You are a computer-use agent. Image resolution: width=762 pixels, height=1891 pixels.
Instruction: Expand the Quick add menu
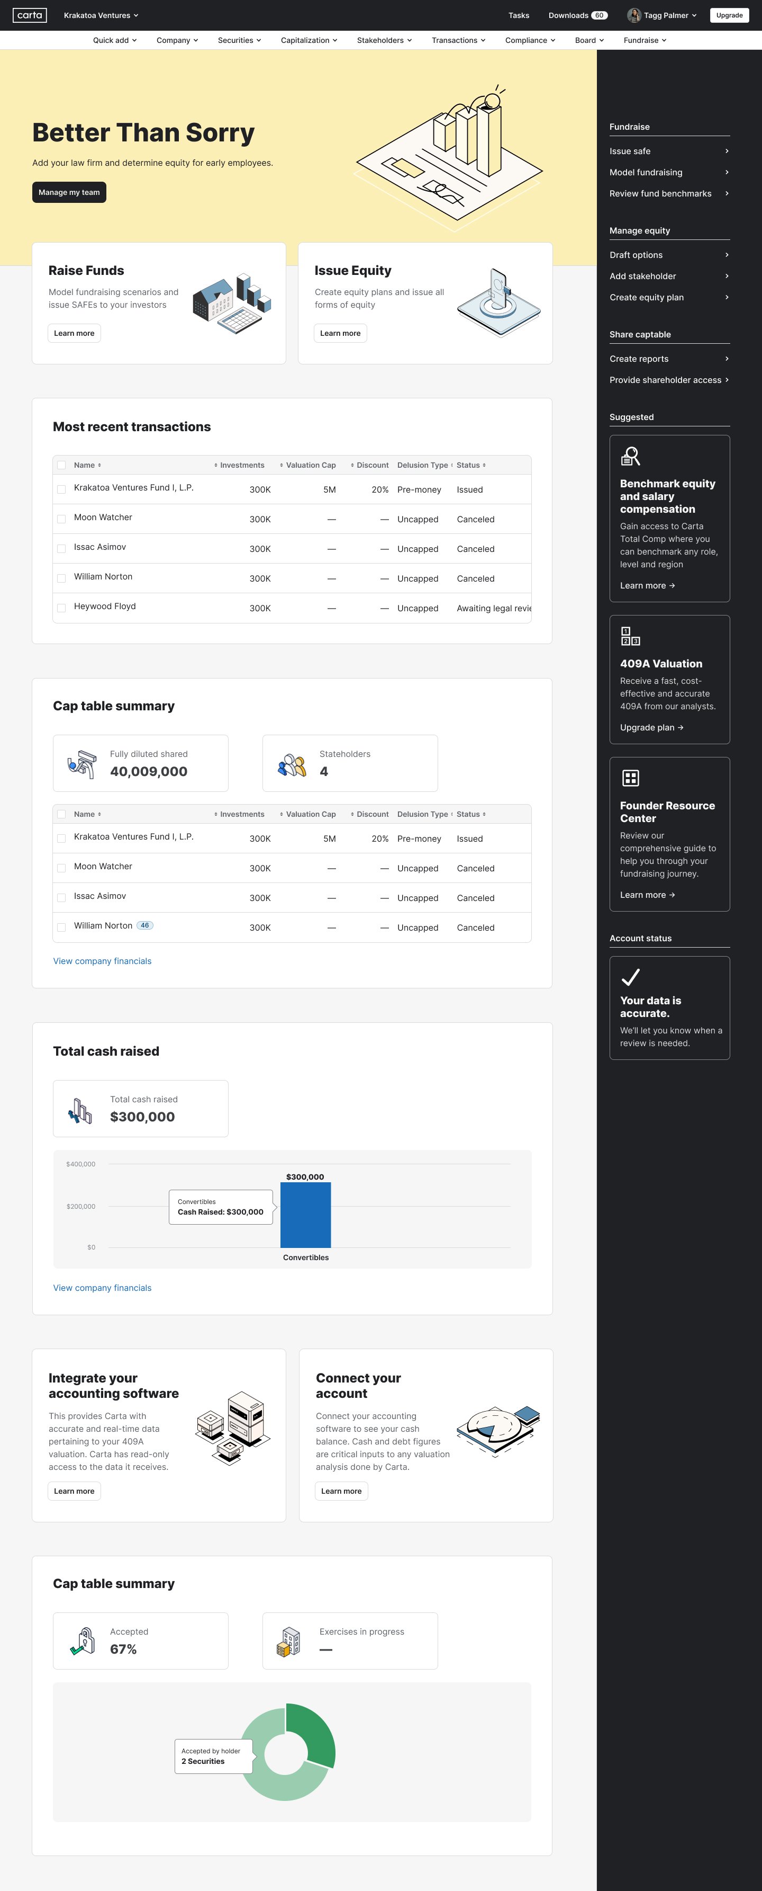click(x=114, y=40)
